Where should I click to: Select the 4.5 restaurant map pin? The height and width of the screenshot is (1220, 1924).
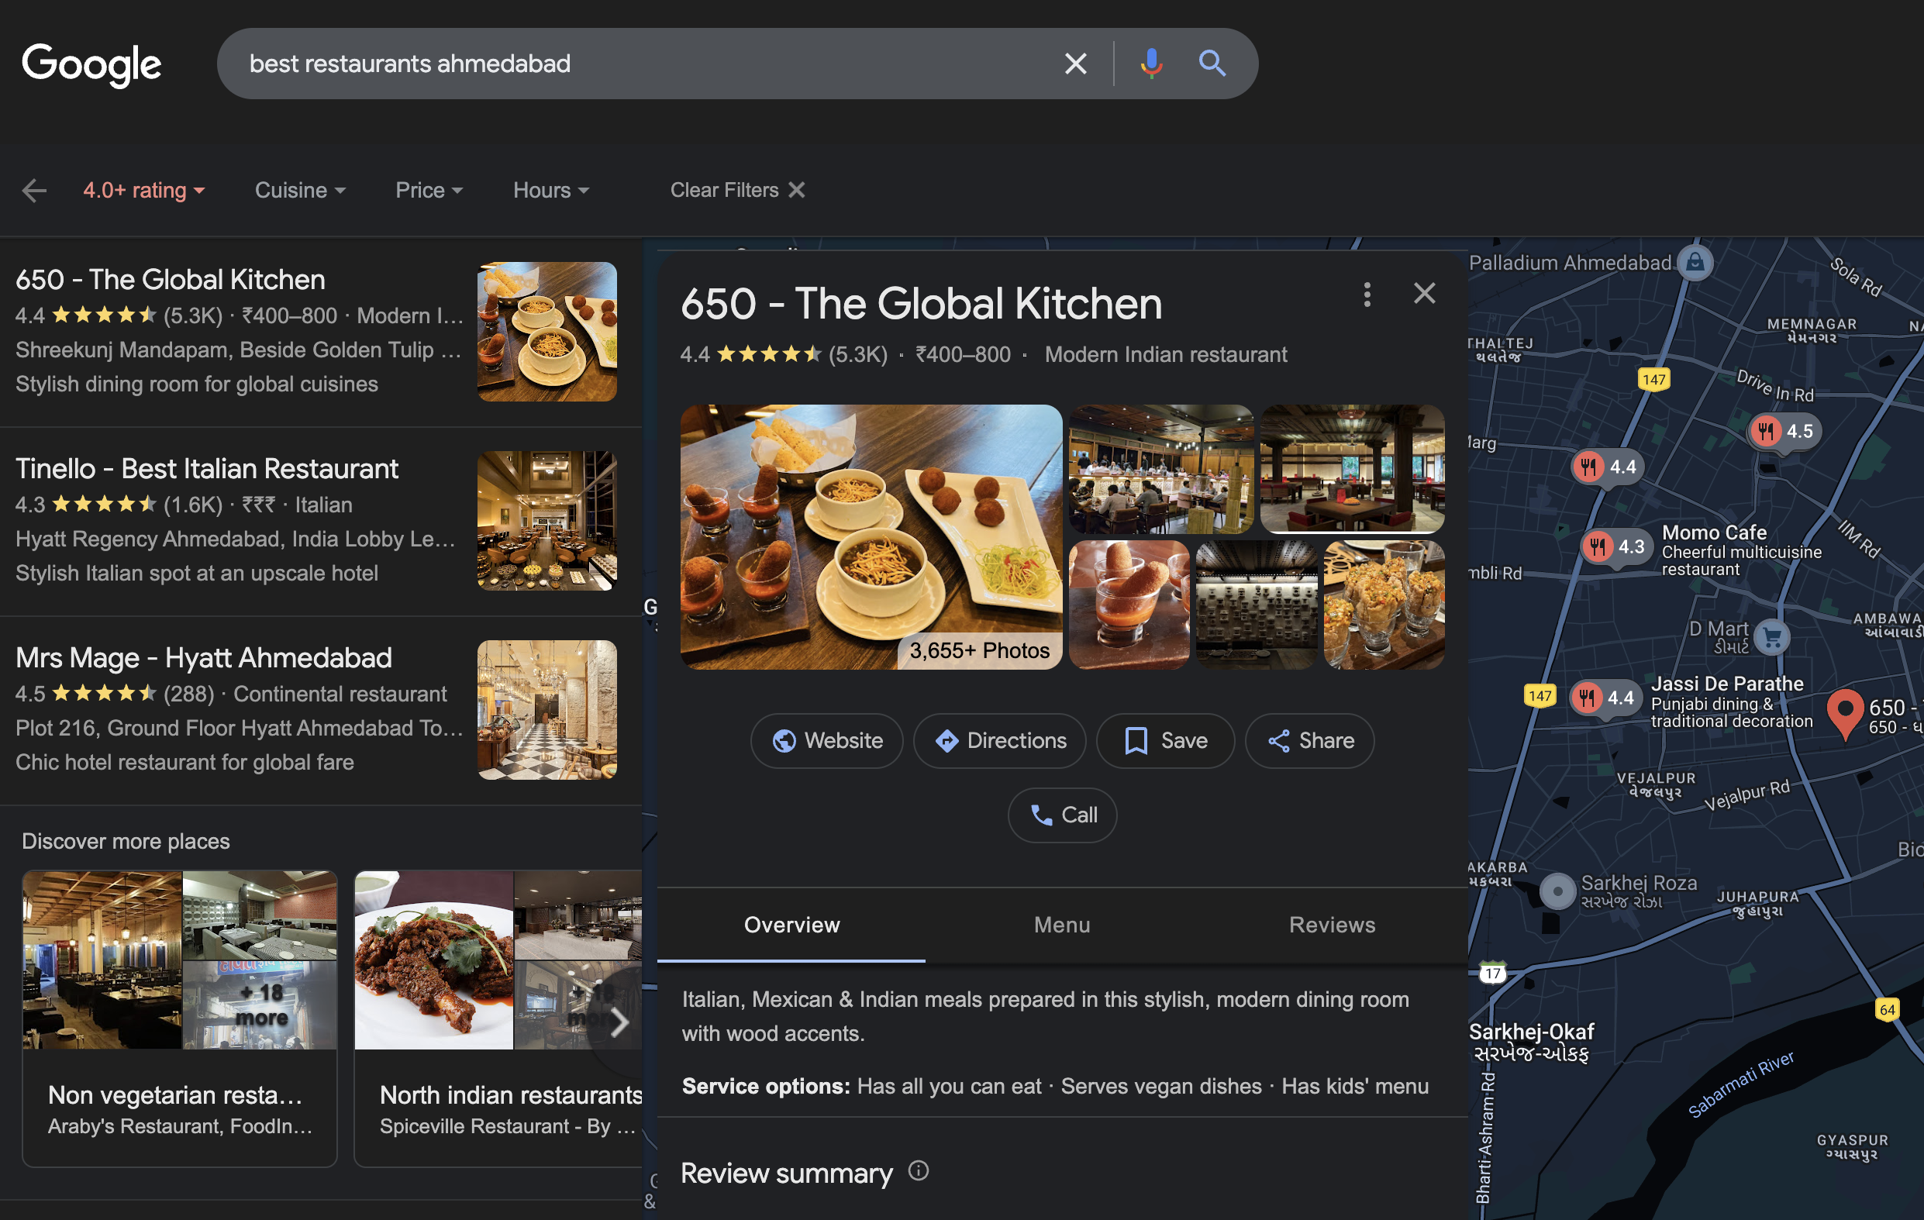tap(1783, 432)
